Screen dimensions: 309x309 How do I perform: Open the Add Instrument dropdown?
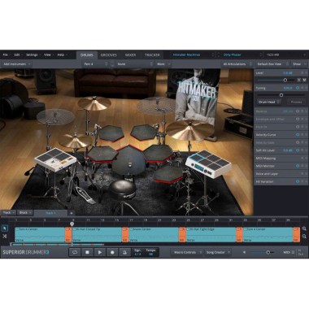click(16, 64)
